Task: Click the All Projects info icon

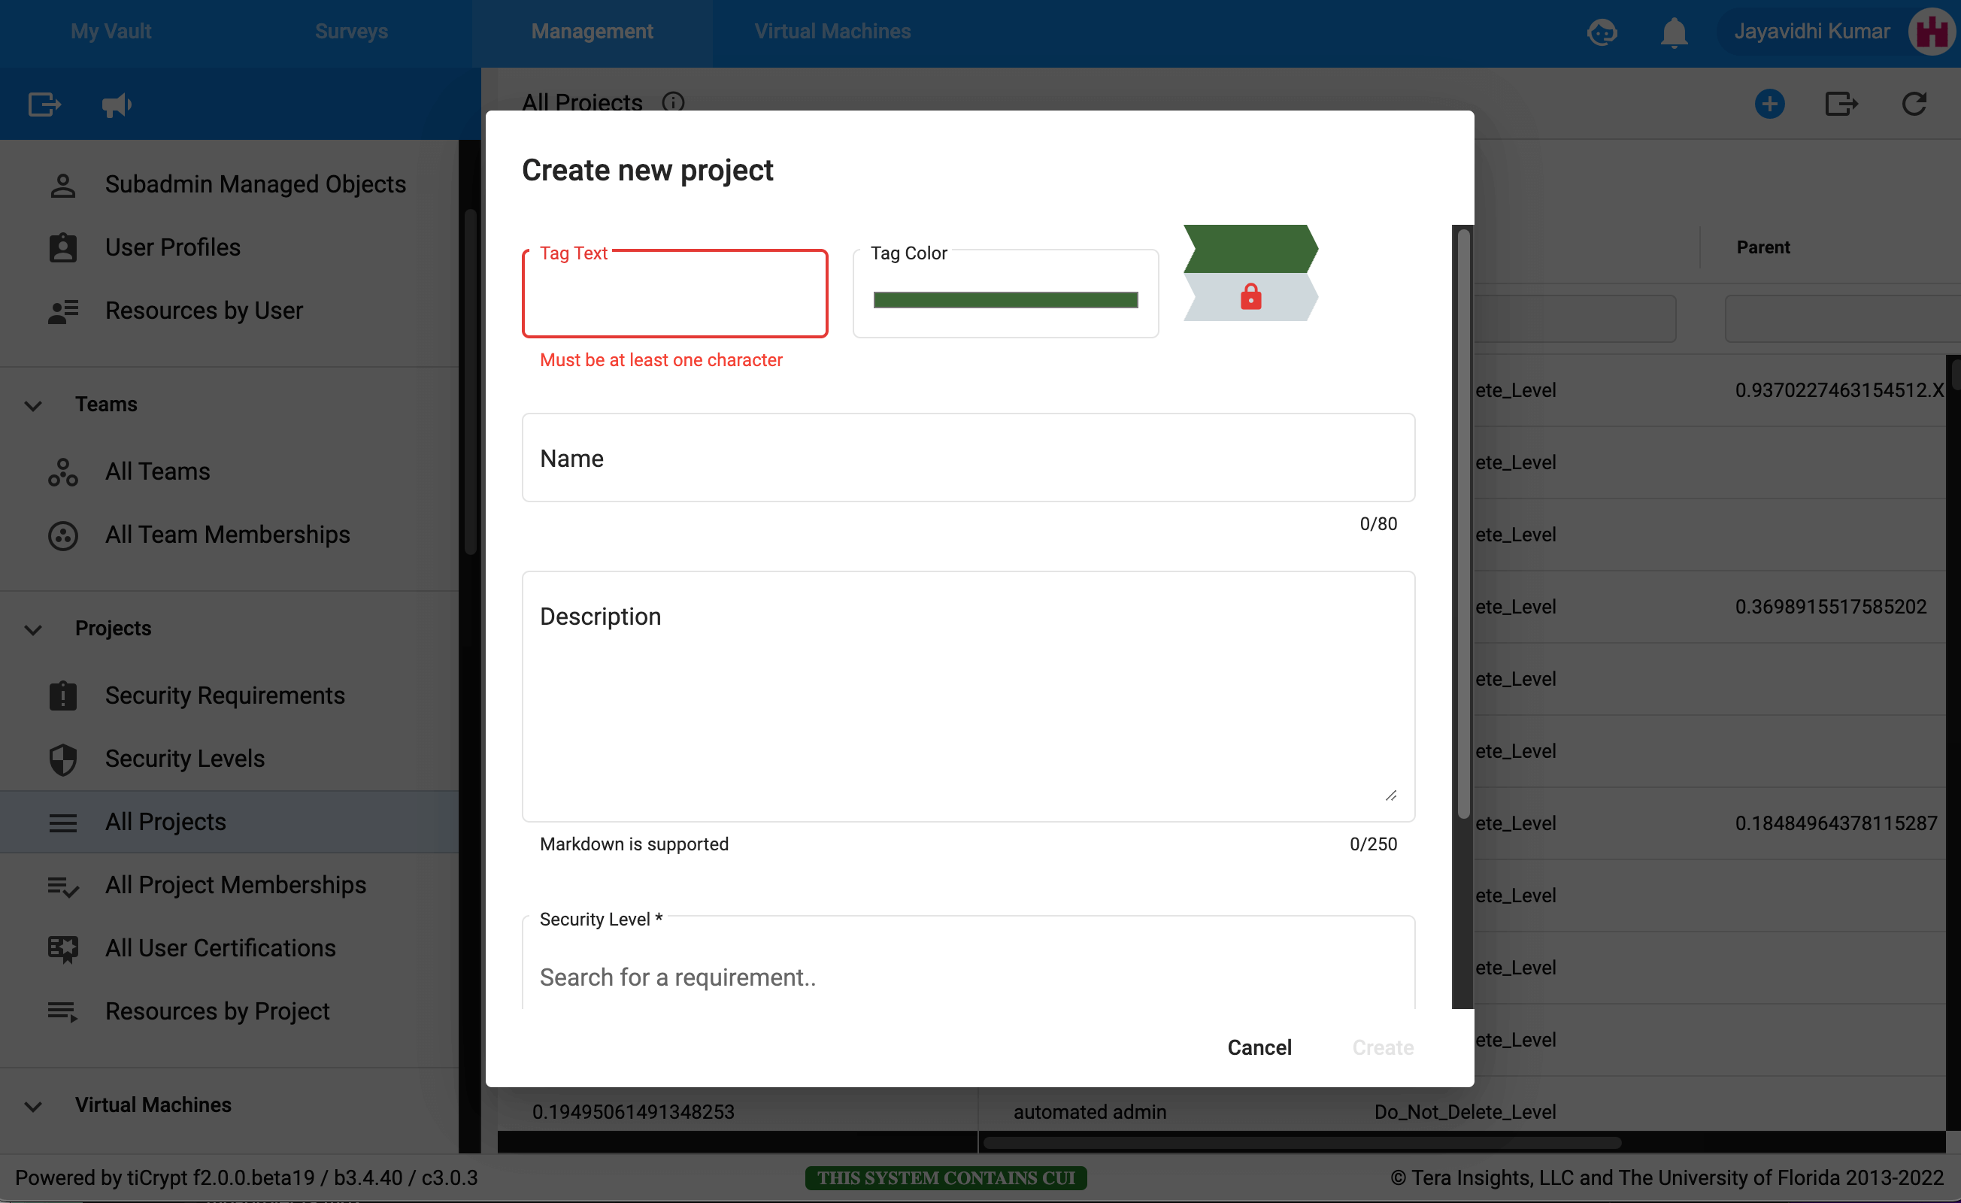Action: point(673,103)
